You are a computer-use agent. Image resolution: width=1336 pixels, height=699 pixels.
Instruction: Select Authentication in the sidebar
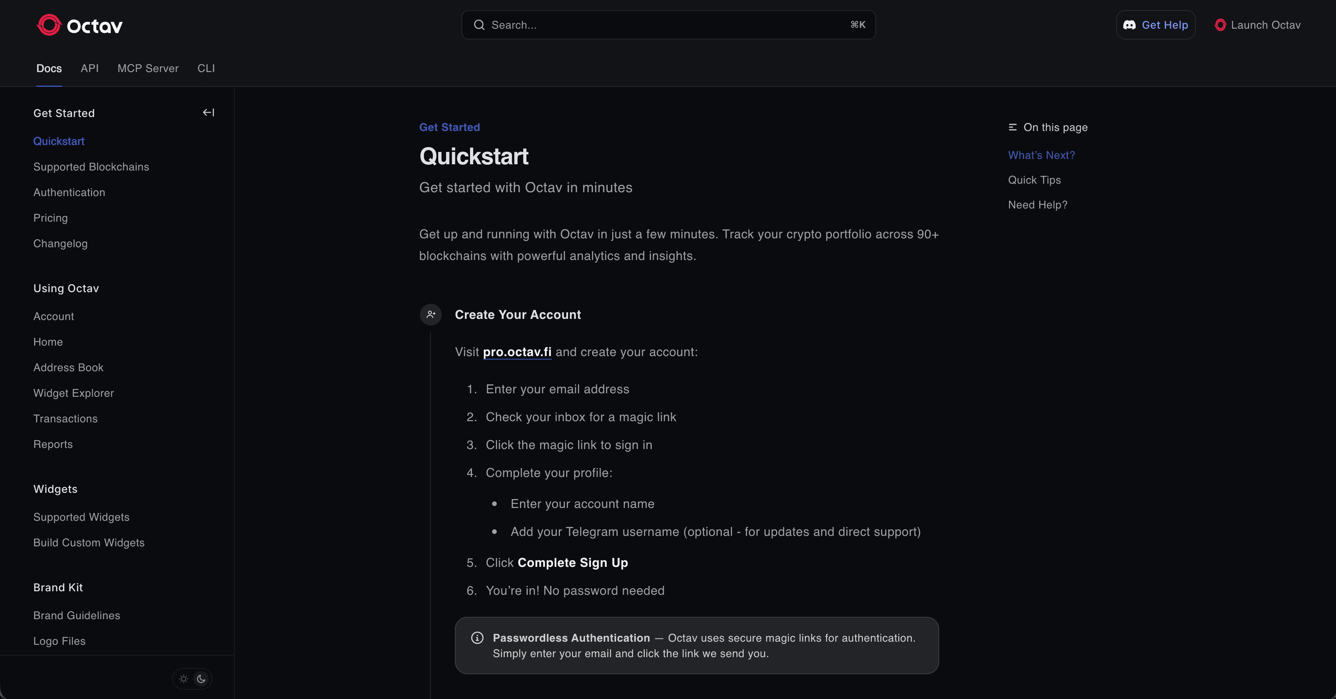pyautogui.click(x=69, y=193)
